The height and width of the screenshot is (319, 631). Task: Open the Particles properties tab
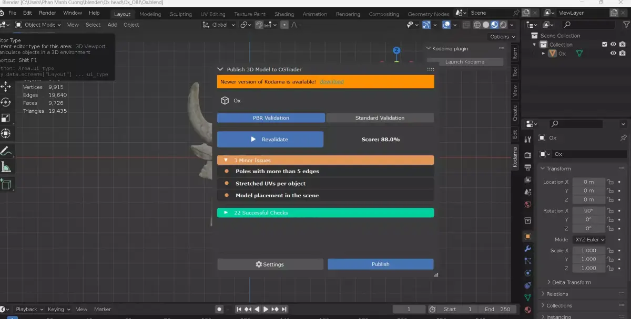click(x=528, y=261)
